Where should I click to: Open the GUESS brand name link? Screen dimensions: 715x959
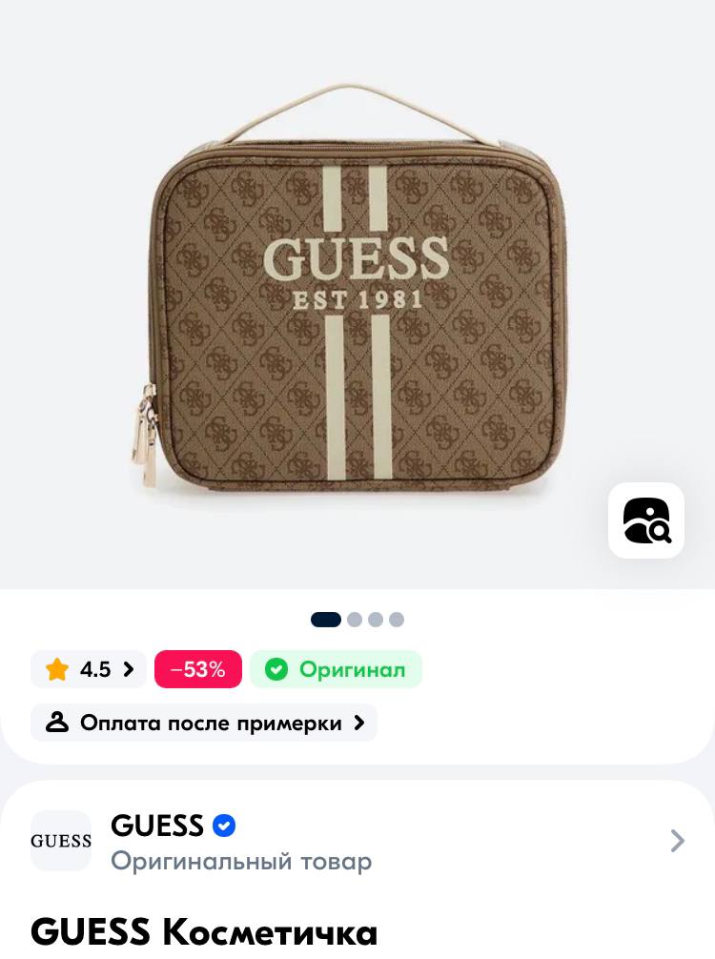157,826
